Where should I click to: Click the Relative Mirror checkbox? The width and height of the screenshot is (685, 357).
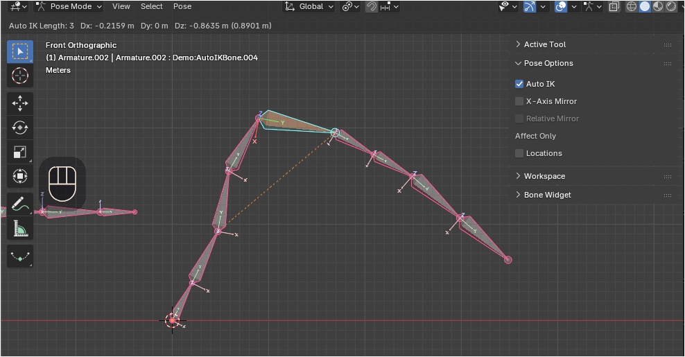tap(519, 119)
